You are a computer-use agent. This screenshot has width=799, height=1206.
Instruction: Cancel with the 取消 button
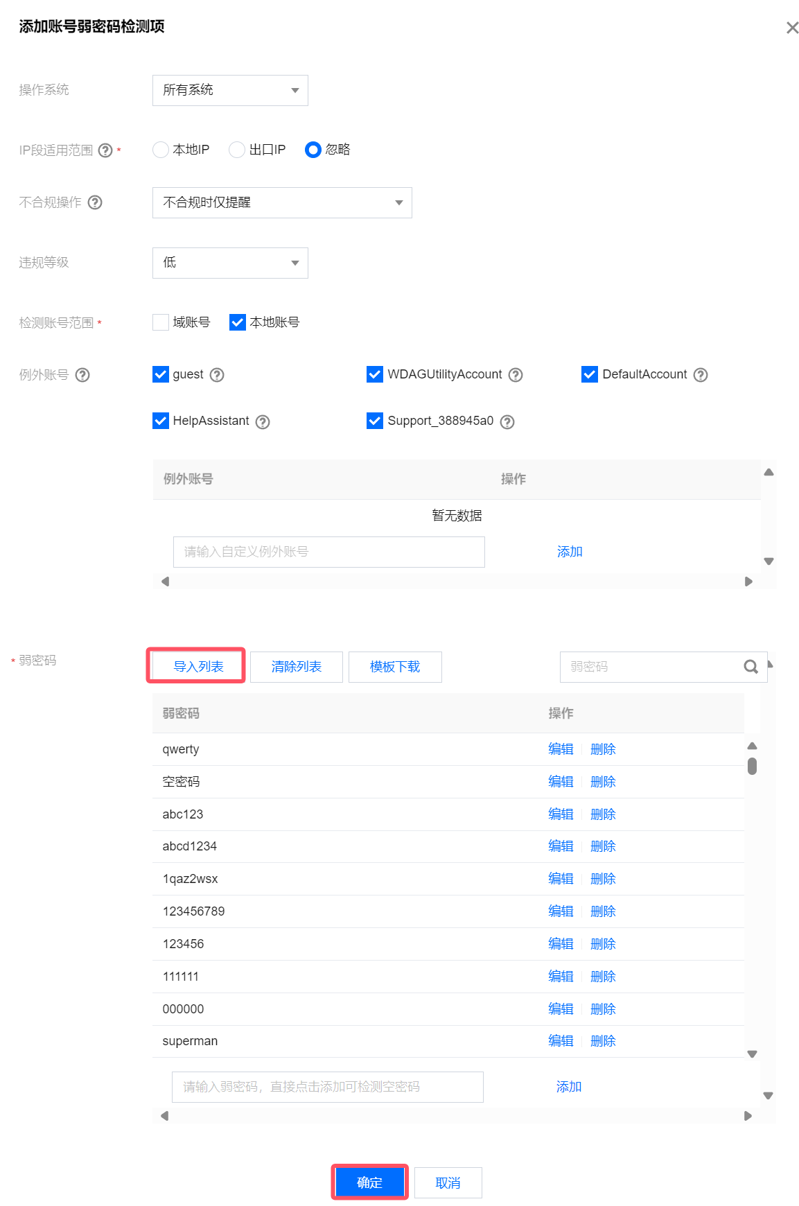click(448, 1182)
